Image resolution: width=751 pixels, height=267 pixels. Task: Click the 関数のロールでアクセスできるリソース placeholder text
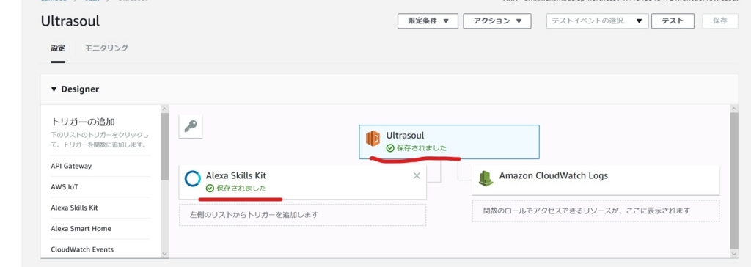point(587,211)
